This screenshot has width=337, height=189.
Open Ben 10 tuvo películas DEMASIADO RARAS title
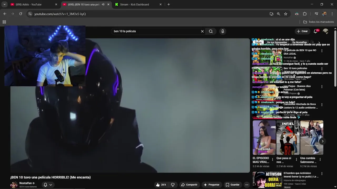tap(299, 70)
